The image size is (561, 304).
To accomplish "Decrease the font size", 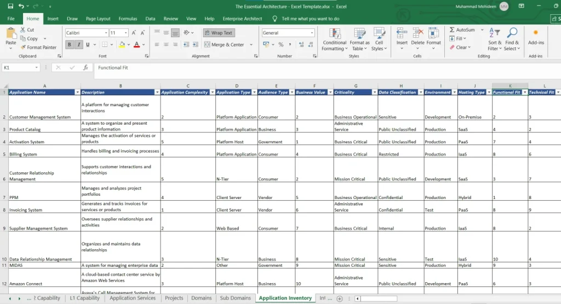I will tap(142, 32).
